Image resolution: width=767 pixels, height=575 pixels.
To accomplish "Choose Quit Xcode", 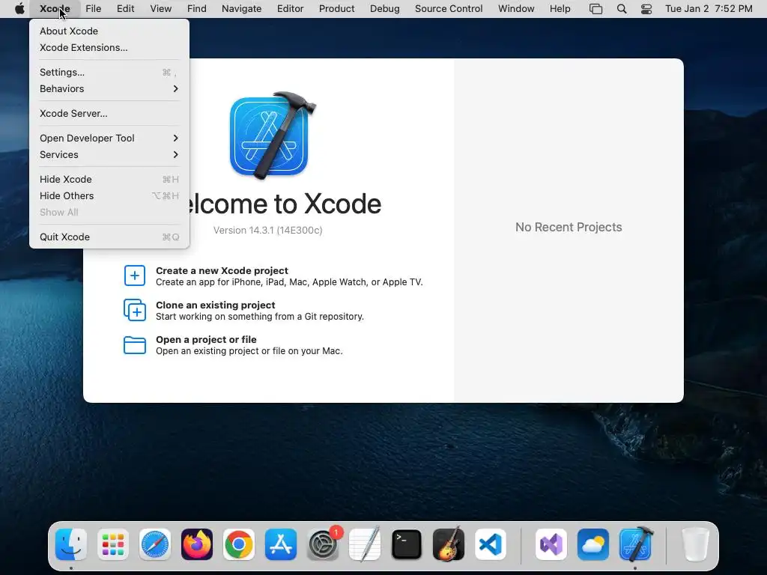I will coord(109,237).
